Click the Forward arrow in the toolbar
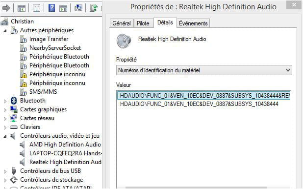This screenshot has height=189, width=303. pos(6,8)
